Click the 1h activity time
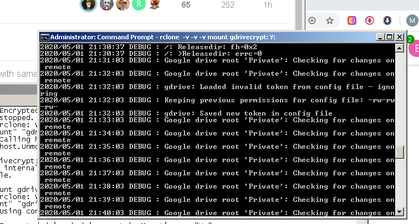Viewport: 419px width, 224px height. (268, 5)
